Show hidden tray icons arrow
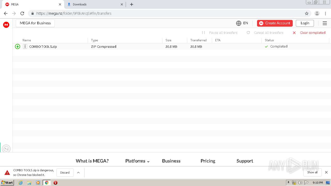Screen dimensions: 331x186 (288, 183)
